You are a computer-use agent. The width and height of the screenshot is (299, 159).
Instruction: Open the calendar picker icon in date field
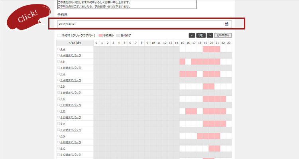tap(226, 24)
